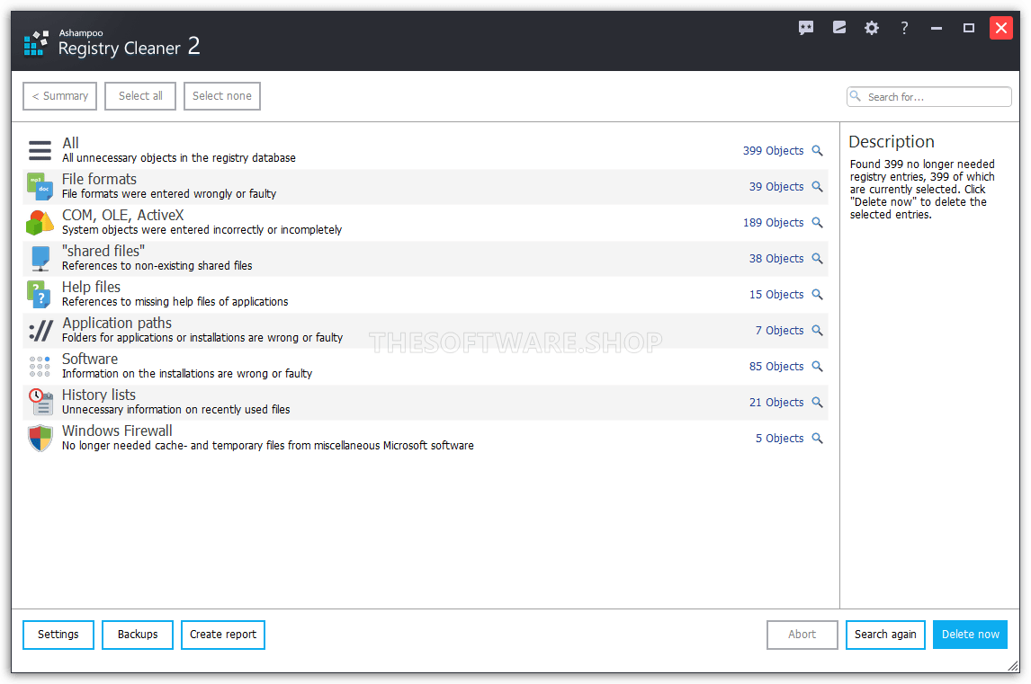Screen dimensions: 1031x684
Task: Click the "shared files" monitor icon
Action: point(40,258)
